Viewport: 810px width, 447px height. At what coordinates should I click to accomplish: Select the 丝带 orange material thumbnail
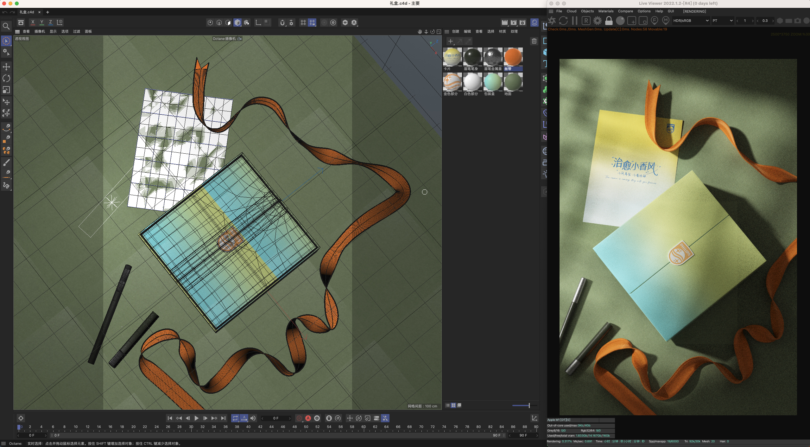point(513,57)
